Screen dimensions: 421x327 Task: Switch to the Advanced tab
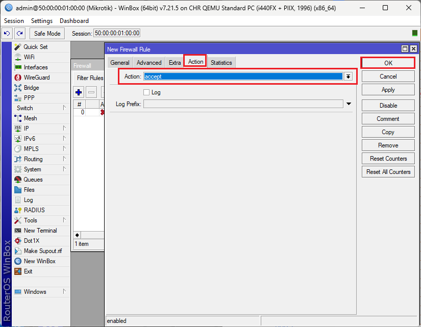(x=149, y=63)
